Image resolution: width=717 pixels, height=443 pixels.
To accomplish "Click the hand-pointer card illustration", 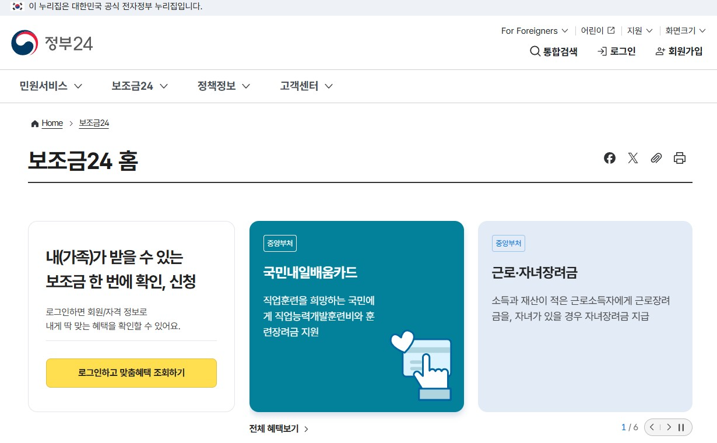I will coord(421,365).
